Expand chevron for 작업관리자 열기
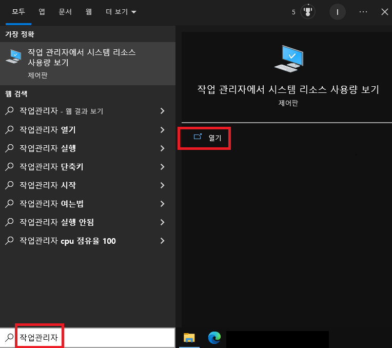 [x=163, y=129]
